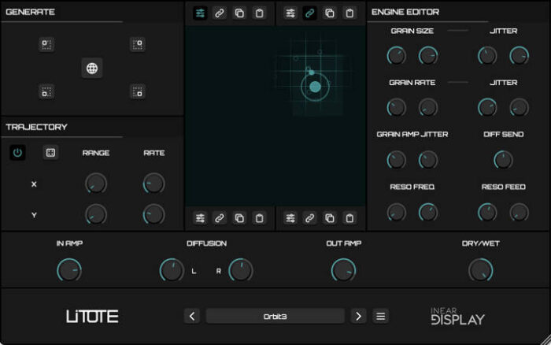Click the Dry/Wet knob
The image size is (551, 345).
click(480, 270)
